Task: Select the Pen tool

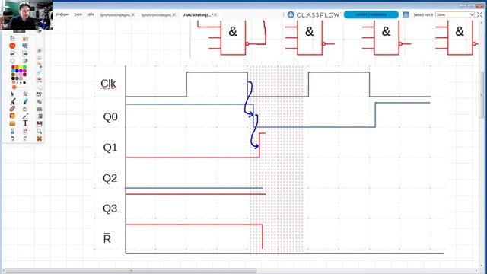Action: (x=13, y=101)
